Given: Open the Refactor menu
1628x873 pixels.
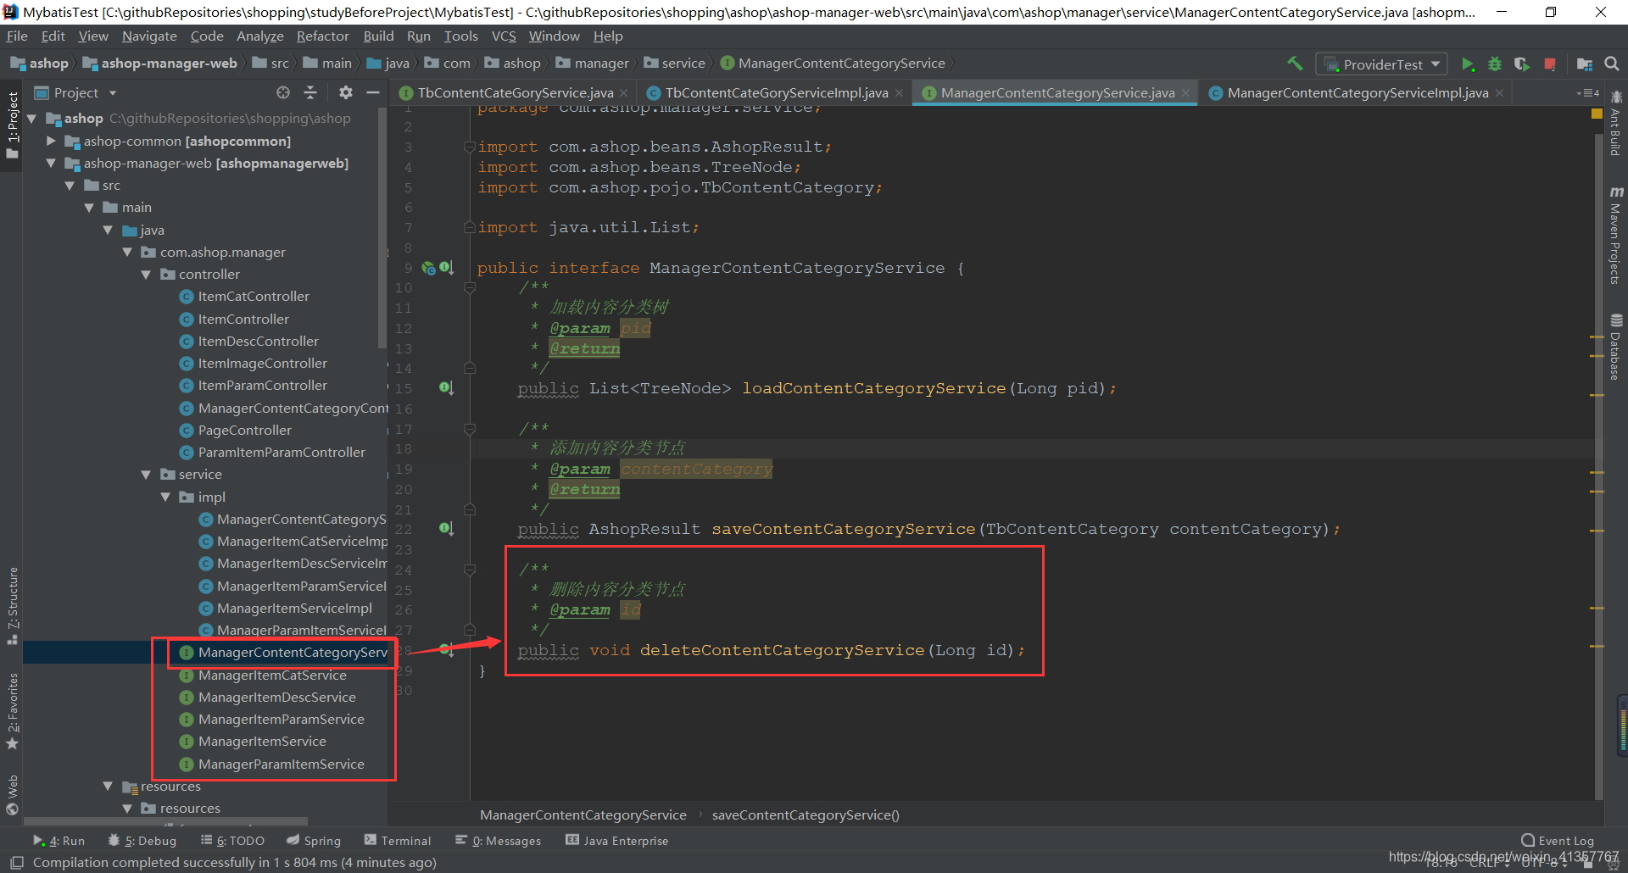Looking at the screenshot, I should coord(322,36).
